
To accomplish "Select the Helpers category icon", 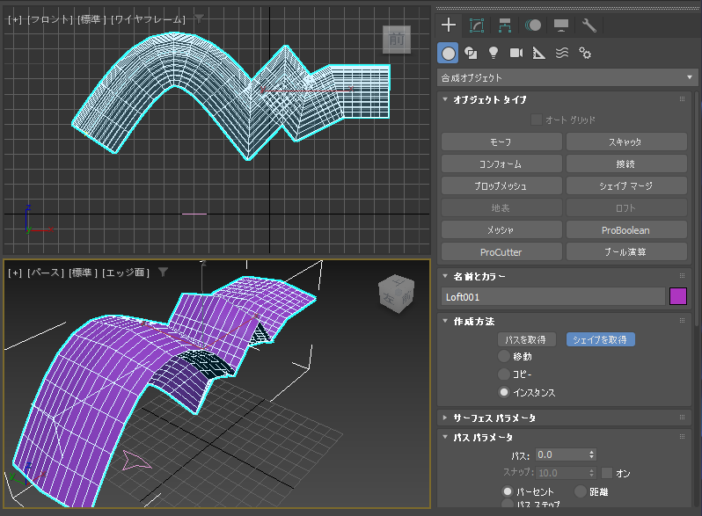I will pyautogui.click(x=538, y=54).
